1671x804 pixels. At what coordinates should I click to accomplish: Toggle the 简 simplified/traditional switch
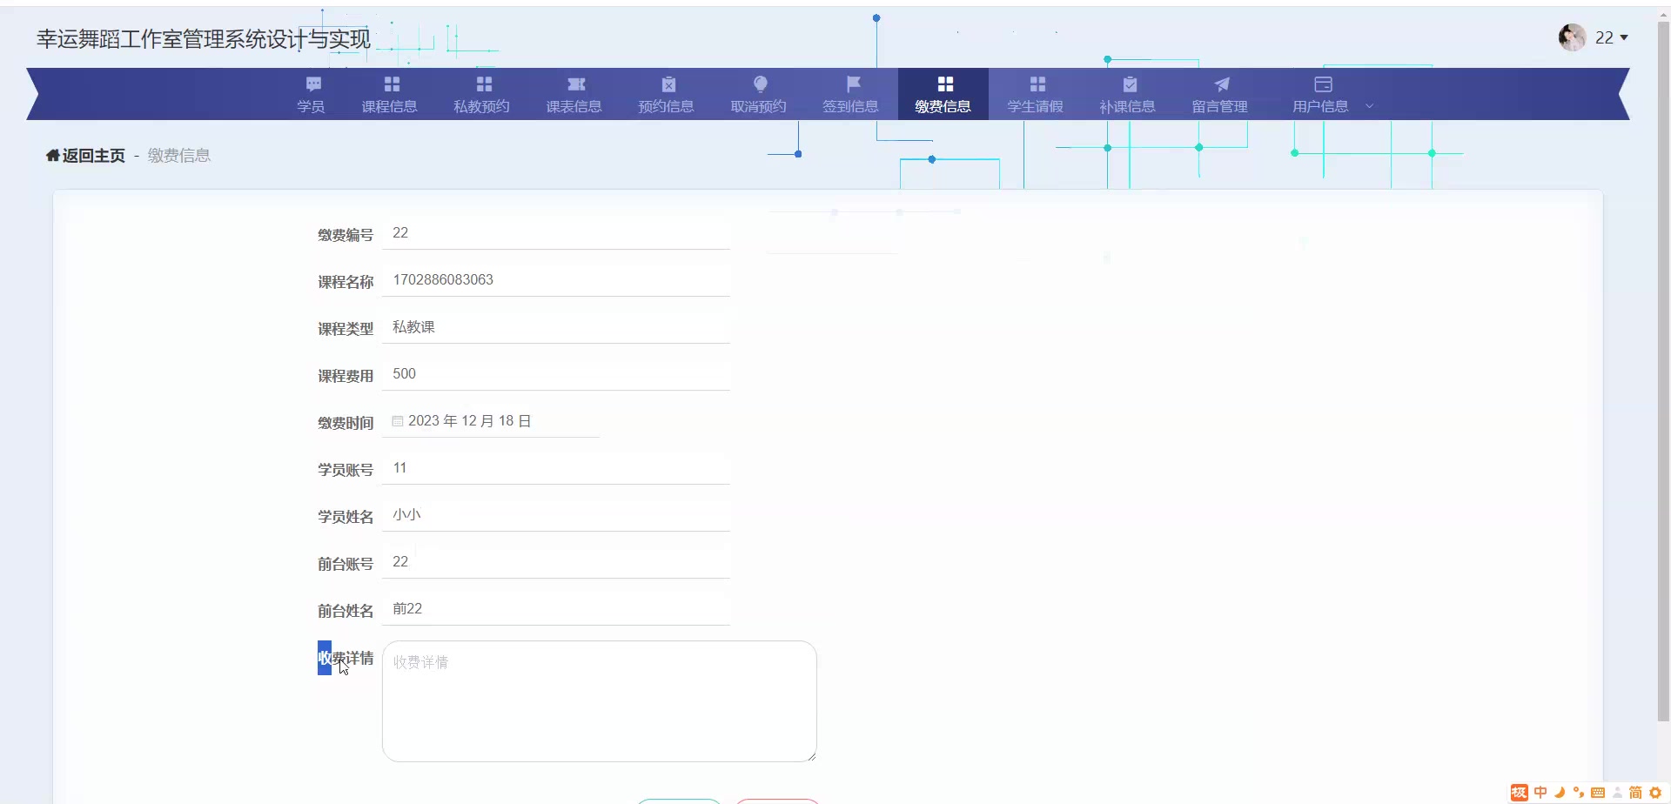1635,793
